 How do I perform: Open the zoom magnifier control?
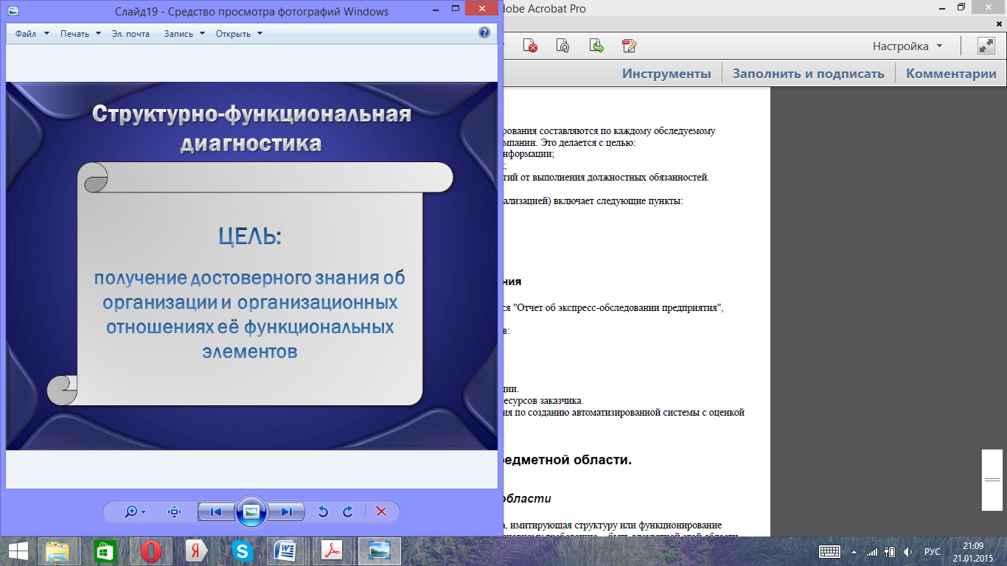click(131, 511)
